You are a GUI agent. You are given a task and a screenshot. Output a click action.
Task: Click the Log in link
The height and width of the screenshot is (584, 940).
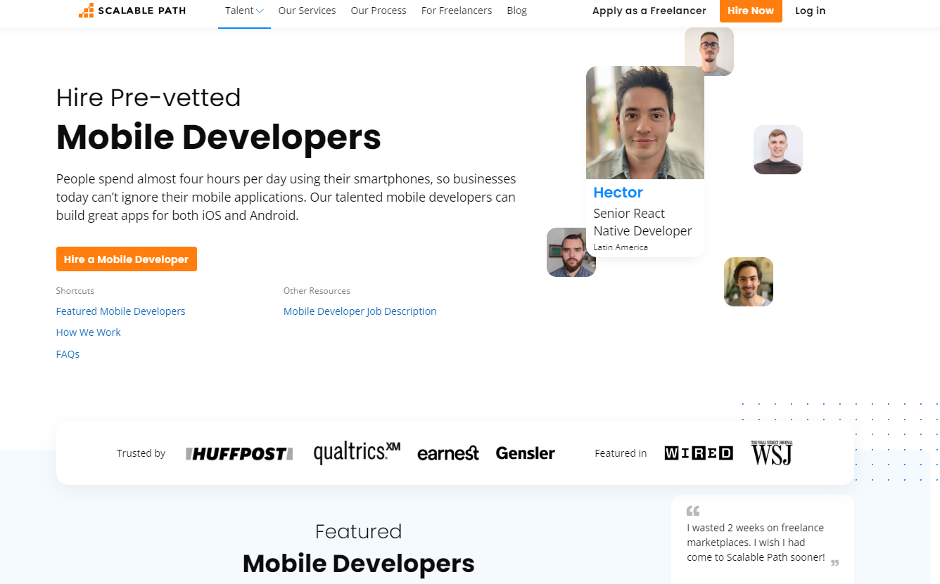click(x=810, y=11)
